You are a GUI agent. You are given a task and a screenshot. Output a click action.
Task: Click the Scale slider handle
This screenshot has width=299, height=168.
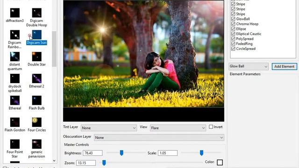pyautogui.click(x=201, y=153)
